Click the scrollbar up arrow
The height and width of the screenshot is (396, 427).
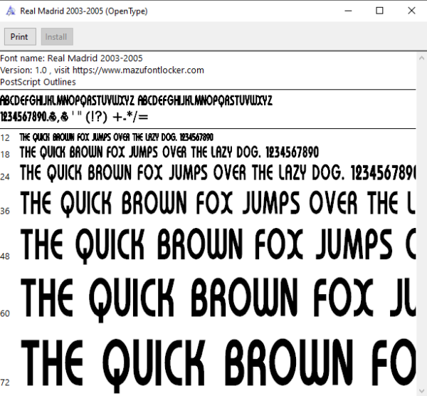point(421,58)
